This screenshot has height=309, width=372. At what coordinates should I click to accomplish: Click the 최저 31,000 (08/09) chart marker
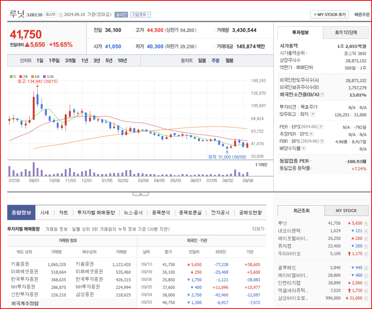[x=227, y=157]
